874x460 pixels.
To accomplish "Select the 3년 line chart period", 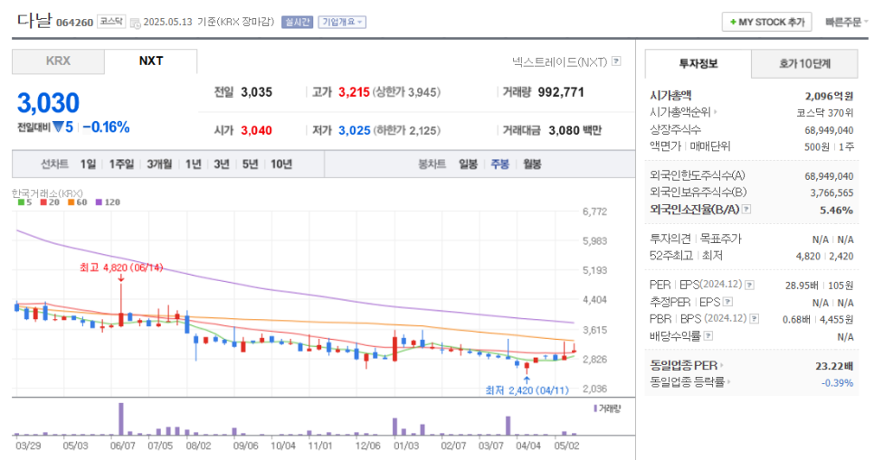I will point(222,164).
